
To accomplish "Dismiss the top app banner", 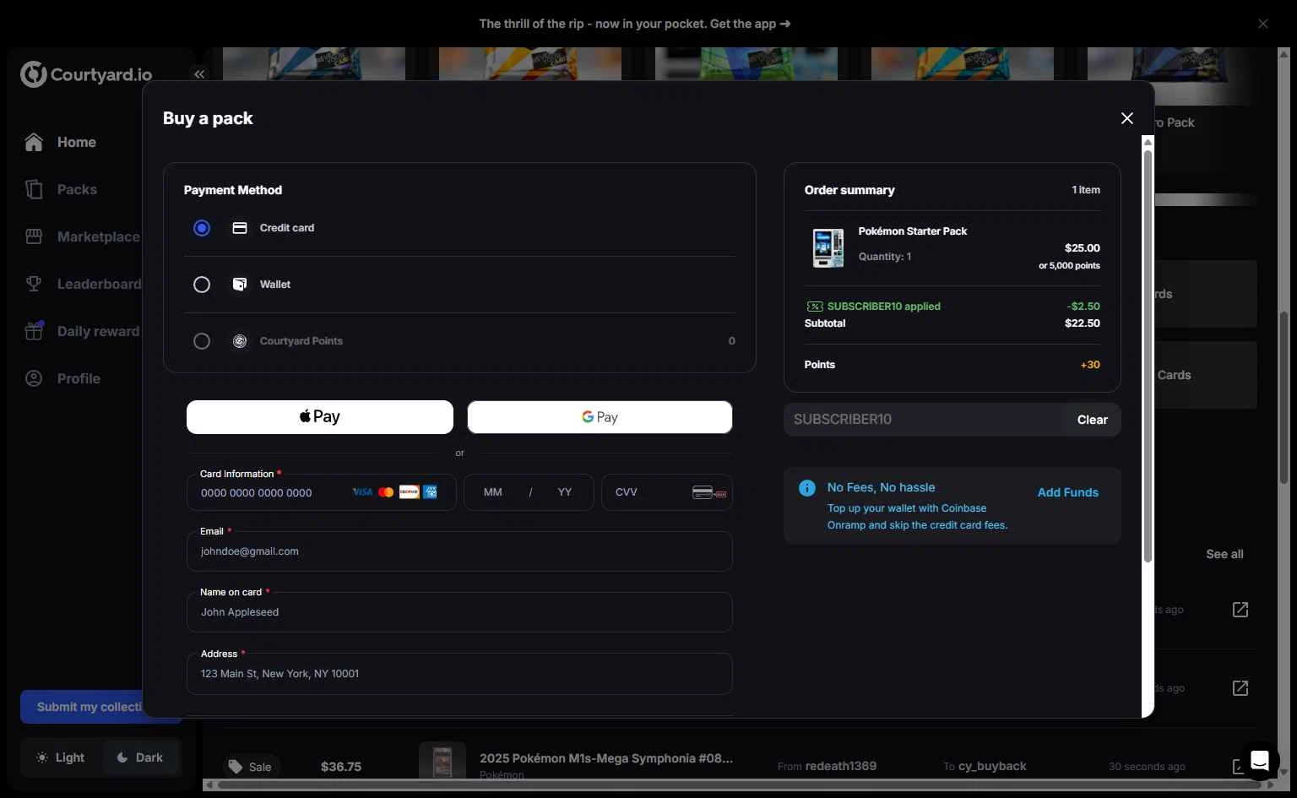I will click(1262, 24).
